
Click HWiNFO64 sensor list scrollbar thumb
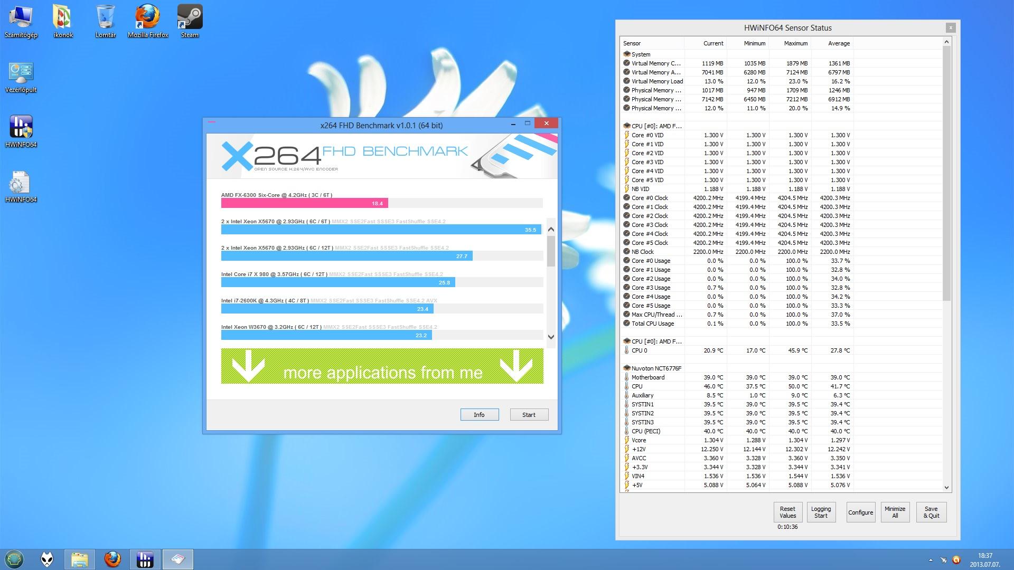(946, 174)
